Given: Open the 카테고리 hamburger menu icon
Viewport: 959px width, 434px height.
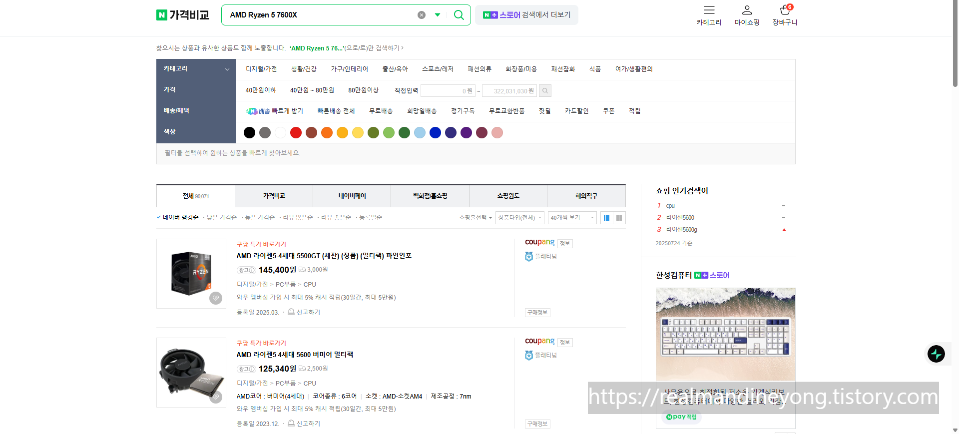Looking at the screenshot, I should coord(709,10).
